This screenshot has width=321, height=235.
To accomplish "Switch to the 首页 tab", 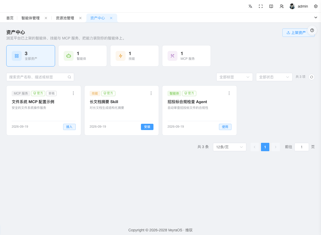I will pos(10,18).
